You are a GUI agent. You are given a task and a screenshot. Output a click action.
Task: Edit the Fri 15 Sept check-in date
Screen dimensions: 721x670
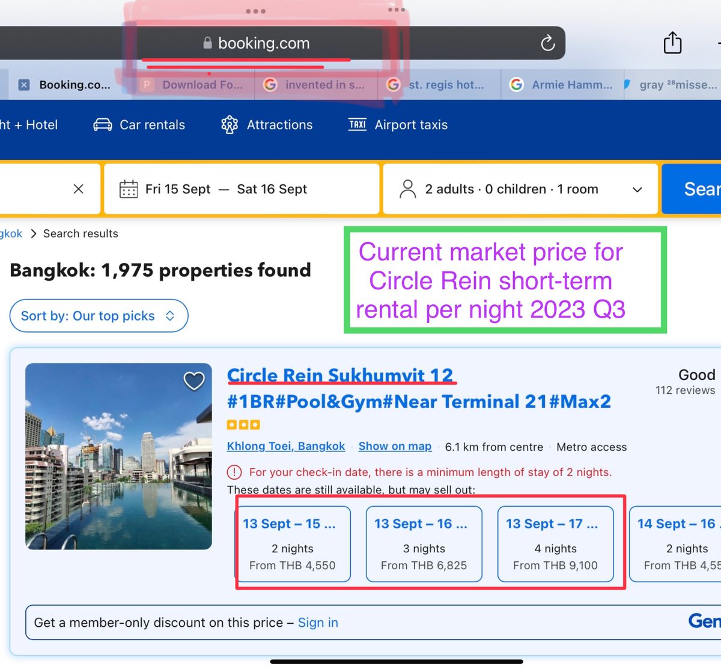tap(178, 189)
